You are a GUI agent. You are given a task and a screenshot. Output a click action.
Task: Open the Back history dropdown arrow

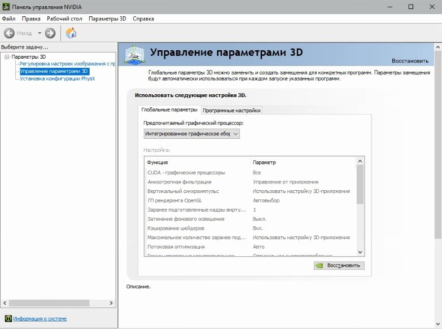tap(40, 33)
